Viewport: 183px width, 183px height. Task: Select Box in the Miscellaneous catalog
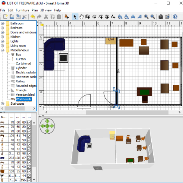[18, 55]
